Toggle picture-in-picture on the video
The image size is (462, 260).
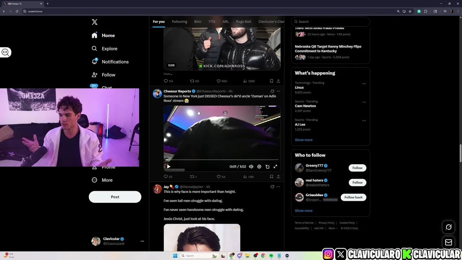click(x=267, y=166)
